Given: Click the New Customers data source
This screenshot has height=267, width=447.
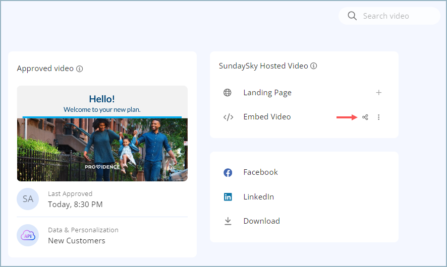Looking at the screenshot, I should (x=76, y=241).
